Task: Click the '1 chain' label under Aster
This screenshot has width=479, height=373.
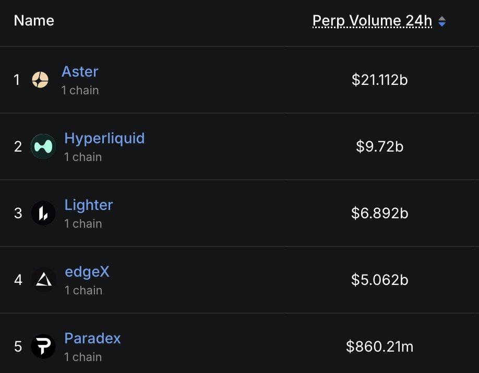Action: click(x=80, y=90)
